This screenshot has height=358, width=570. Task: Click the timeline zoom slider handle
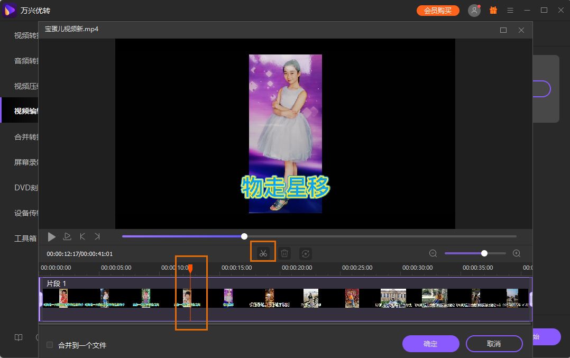(484, 253)
